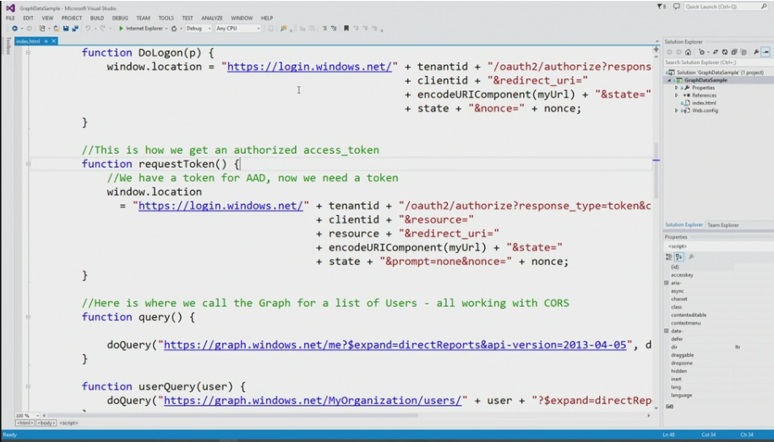The image size is (774, 442).
Task: Click the bookmark icon in main toolbar
Action: [346, 28]
